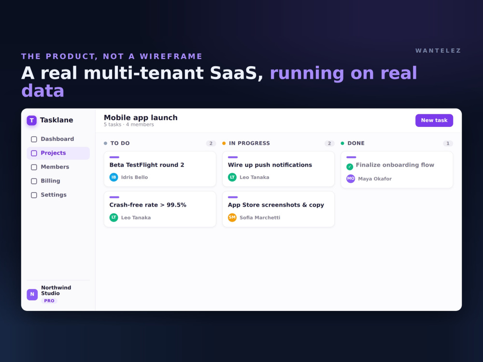483x362 pixels.
Task: Click the orange In Progress status dot
Action: pyautogui.click(x=224, y=143)
